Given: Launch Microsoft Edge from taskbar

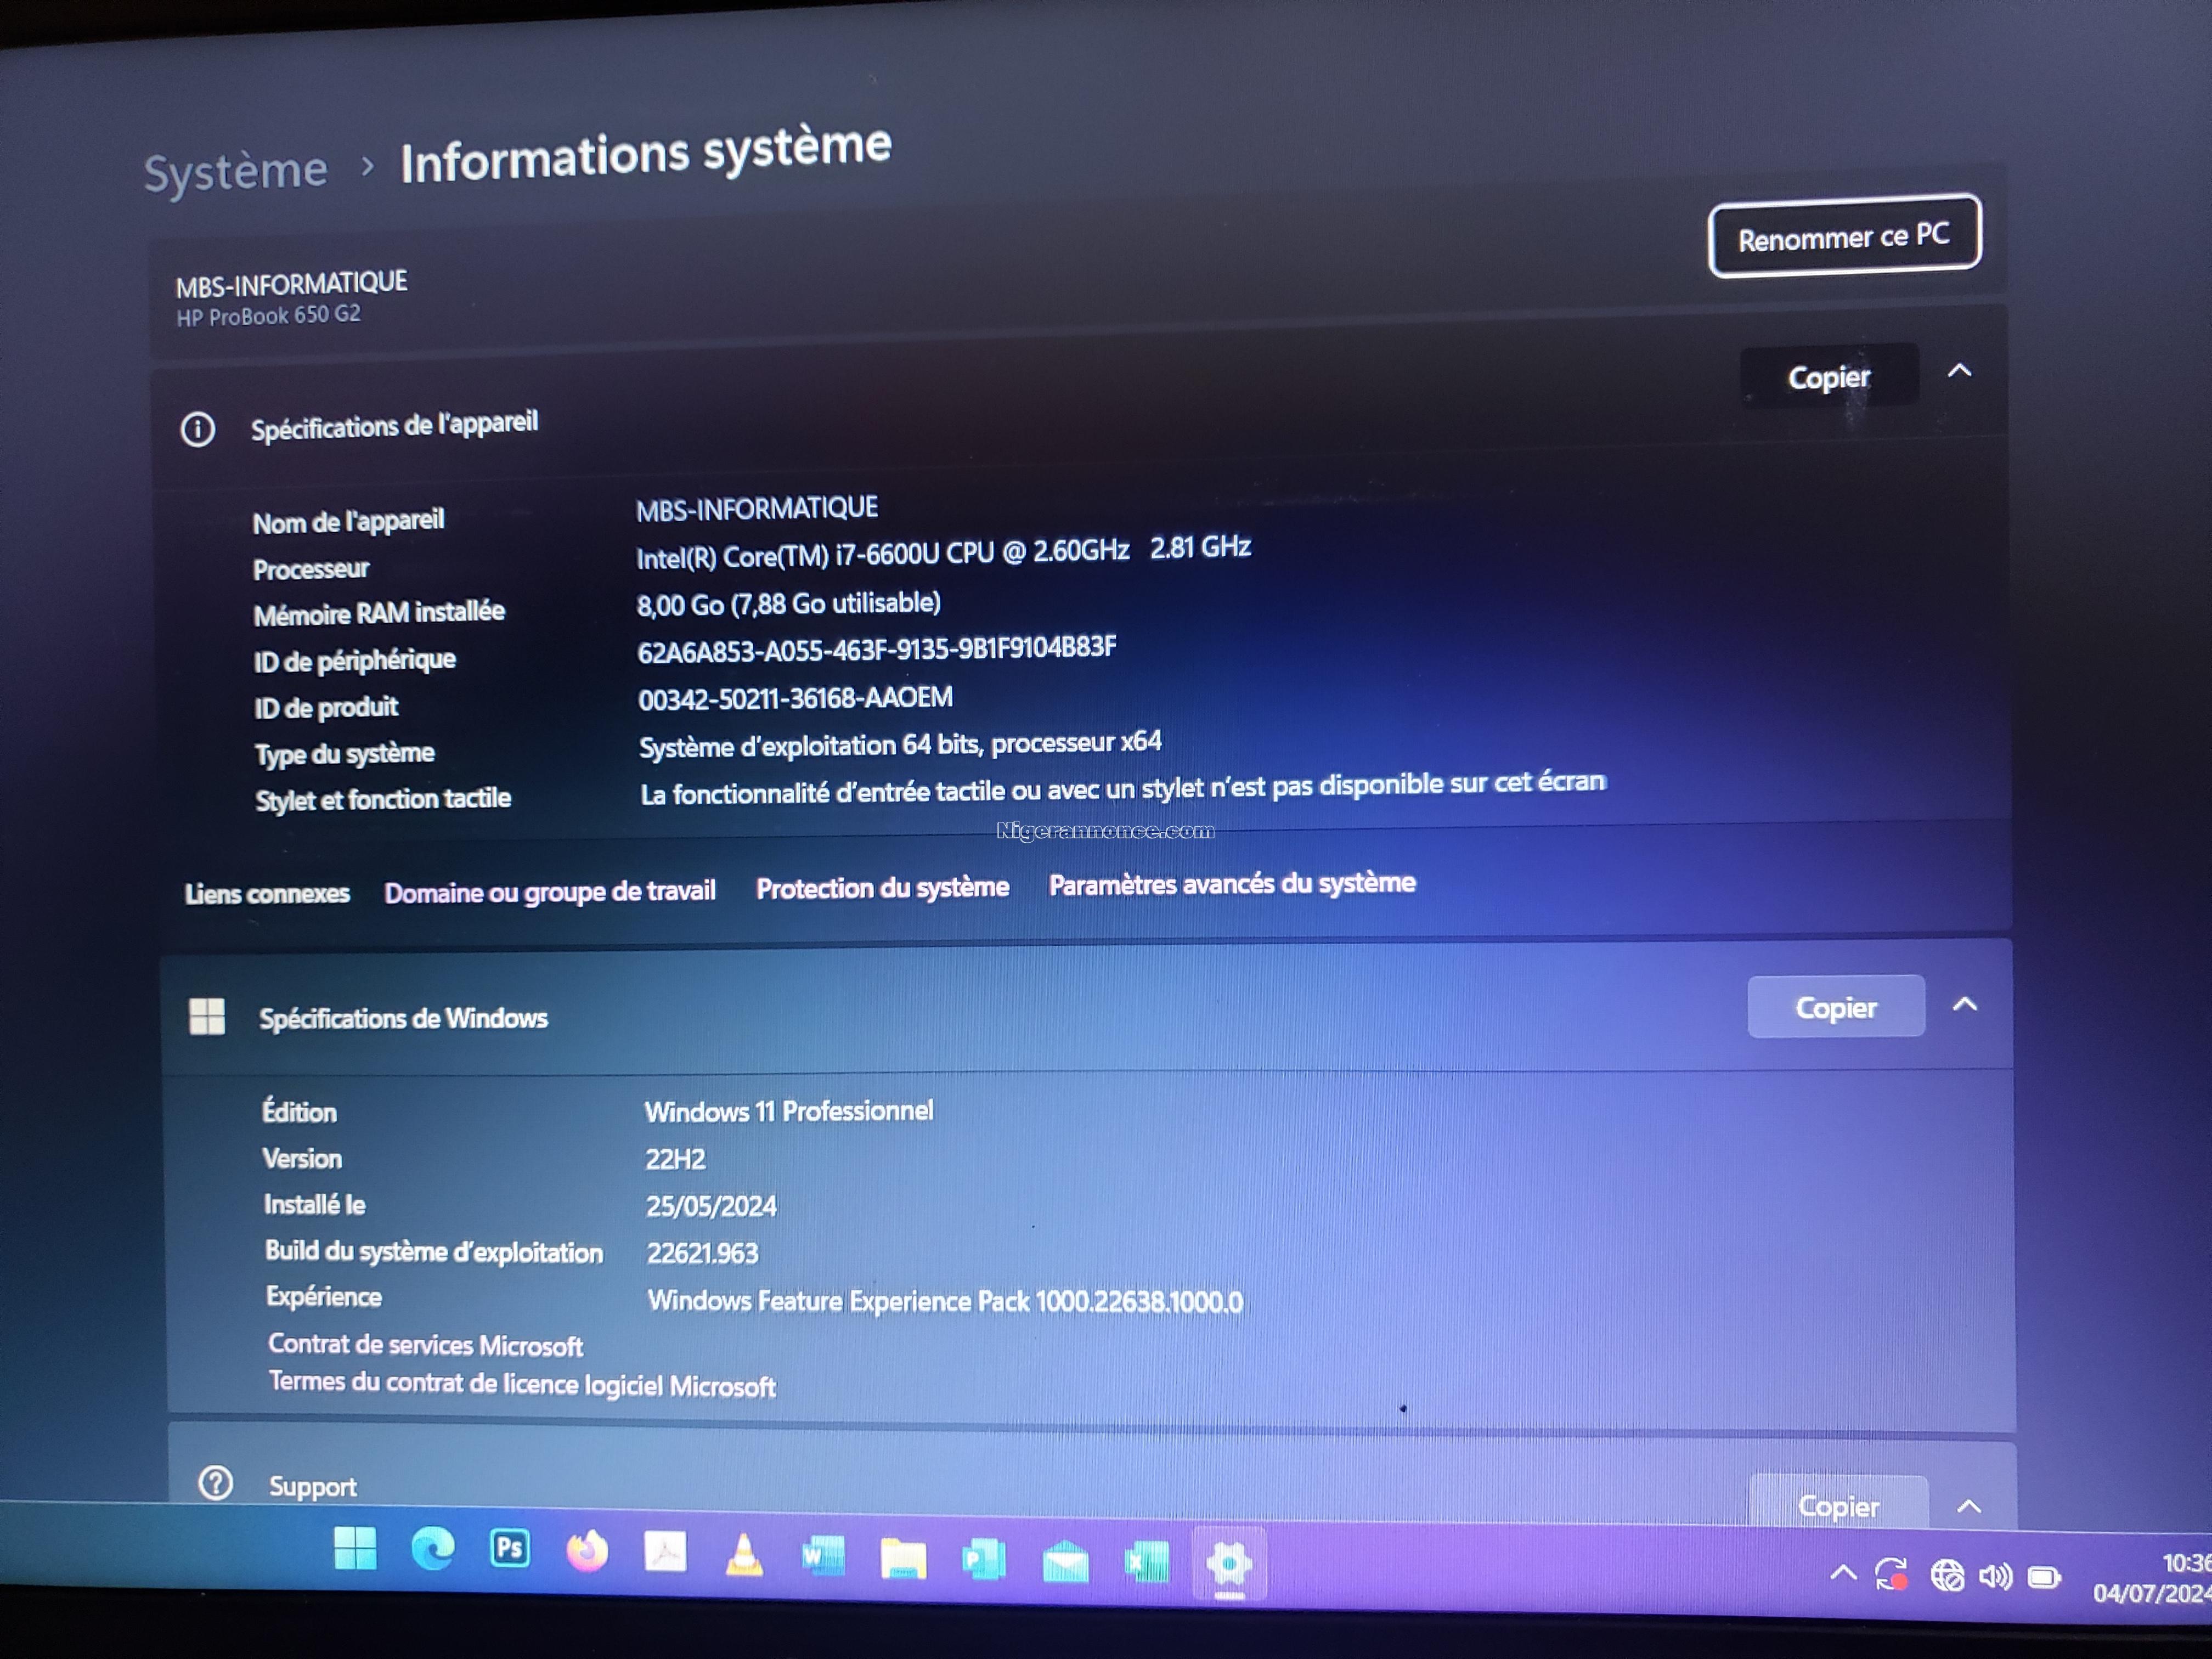Looking at the screenshot, I should (433, 1549).
